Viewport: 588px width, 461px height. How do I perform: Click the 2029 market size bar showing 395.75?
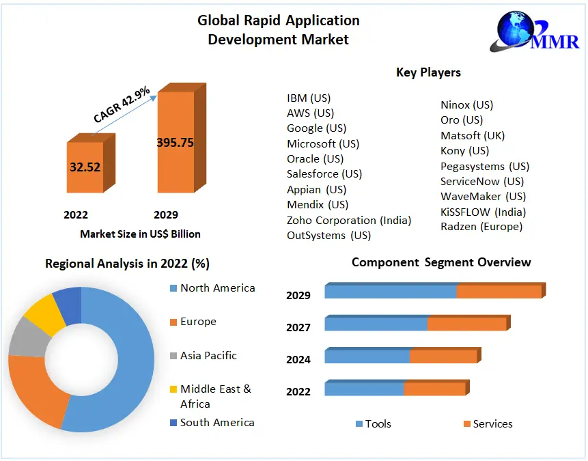click(176, 142)
